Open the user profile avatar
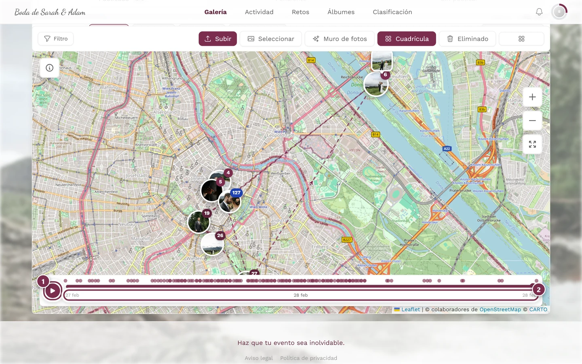This screenshot has width=582, height=364. tap(559, 12)
